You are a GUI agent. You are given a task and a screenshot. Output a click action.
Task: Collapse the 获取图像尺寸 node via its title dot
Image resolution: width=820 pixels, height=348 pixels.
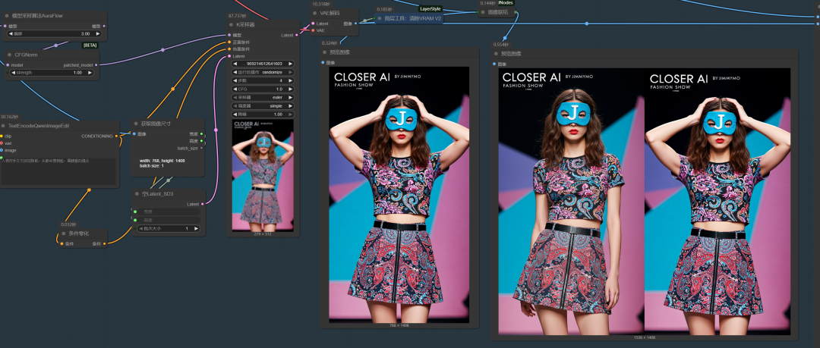(x=137, y=124)
